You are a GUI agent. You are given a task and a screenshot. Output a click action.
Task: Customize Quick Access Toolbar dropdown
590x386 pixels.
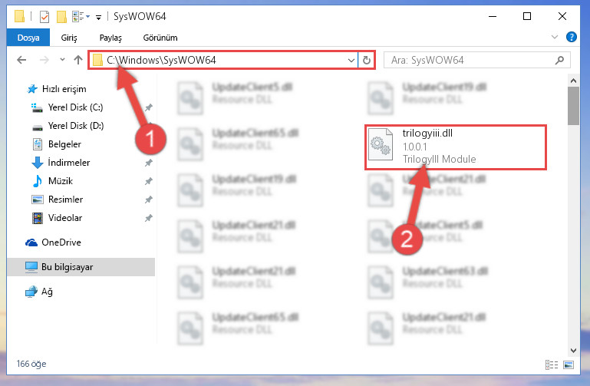(98, 18)
